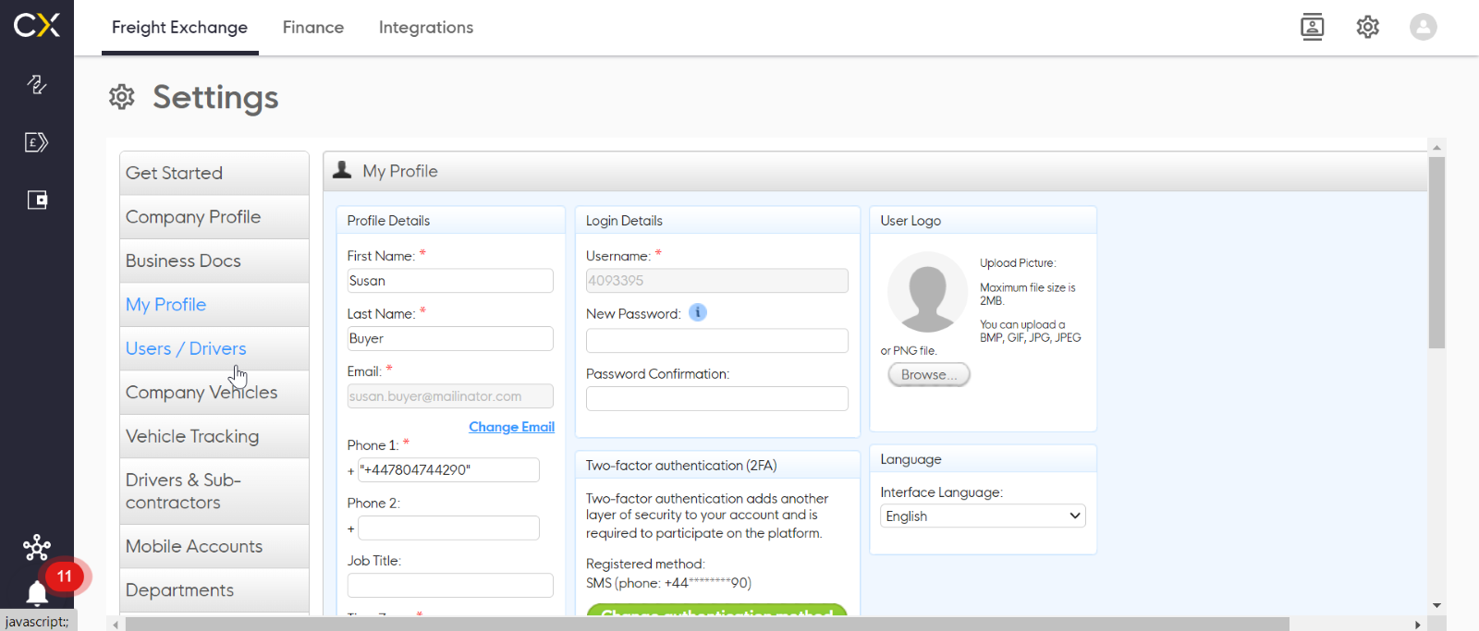Click the horizontal scrollbar left arrow

coord(116,625)
